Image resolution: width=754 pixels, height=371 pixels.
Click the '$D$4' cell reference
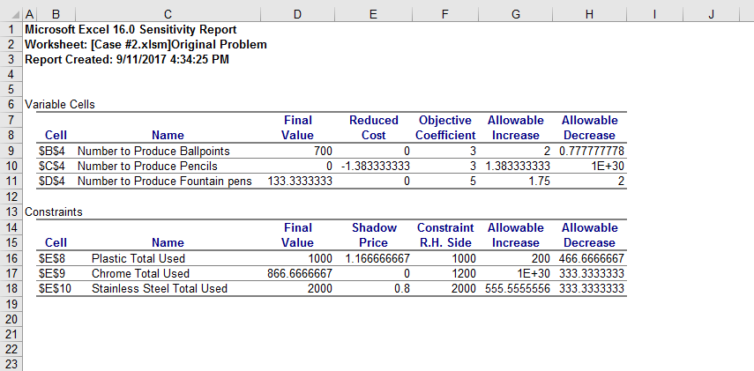coord(52,182)
